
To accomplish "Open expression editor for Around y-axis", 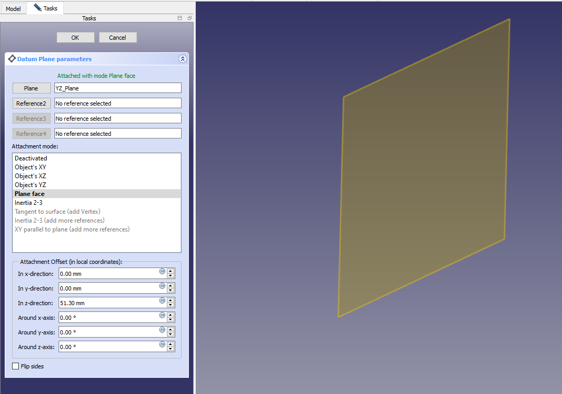I will pos(162,330).
